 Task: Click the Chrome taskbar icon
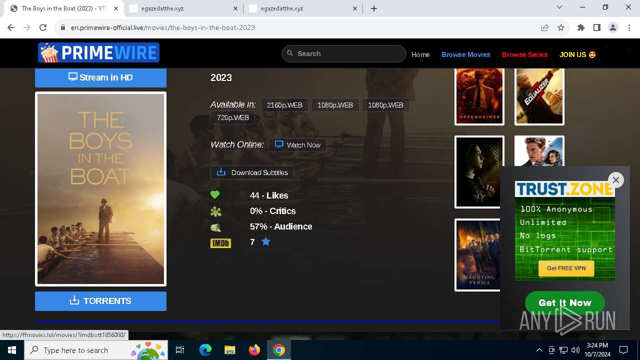279,350
